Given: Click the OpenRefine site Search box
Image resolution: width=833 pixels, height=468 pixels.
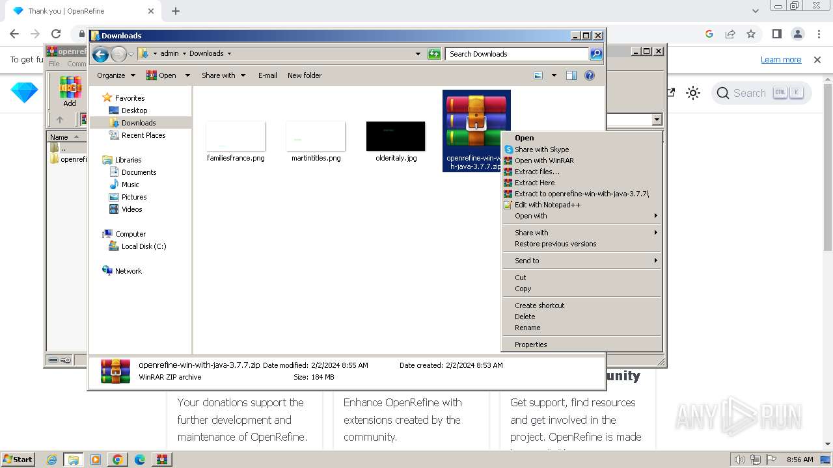Looking at the screenshot, I should click(x=761, y=93).
